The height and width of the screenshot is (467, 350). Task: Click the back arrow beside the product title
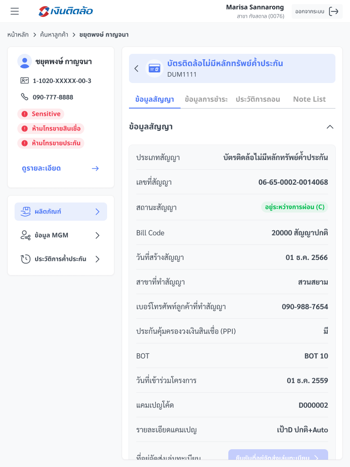(x=136, y=68)
